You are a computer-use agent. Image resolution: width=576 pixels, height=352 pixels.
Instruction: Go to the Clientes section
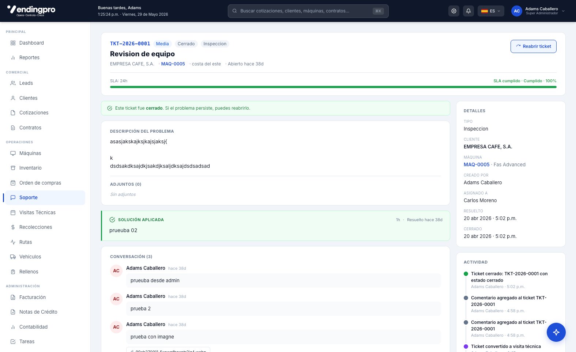45,98
